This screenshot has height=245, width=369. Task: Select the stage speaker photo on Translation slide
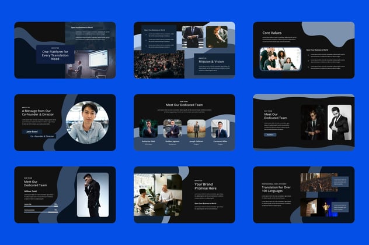pos(319,207)
